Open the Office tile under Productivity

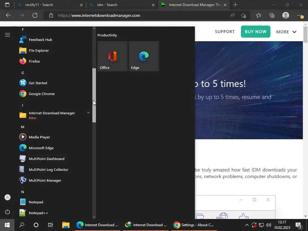[112, 56]
